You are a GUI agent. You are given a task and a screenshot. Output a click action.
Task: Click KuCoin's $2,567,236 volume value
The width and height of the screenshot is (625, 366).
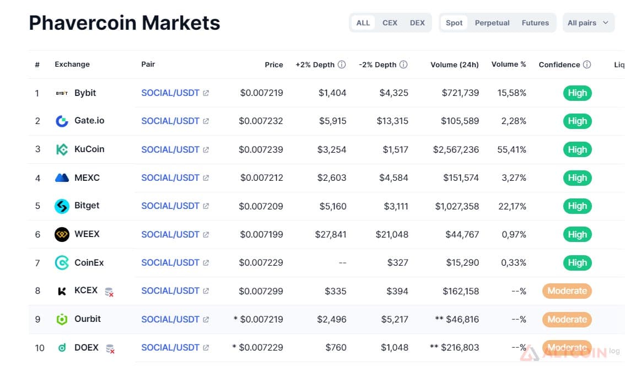(x=456, y=149)
